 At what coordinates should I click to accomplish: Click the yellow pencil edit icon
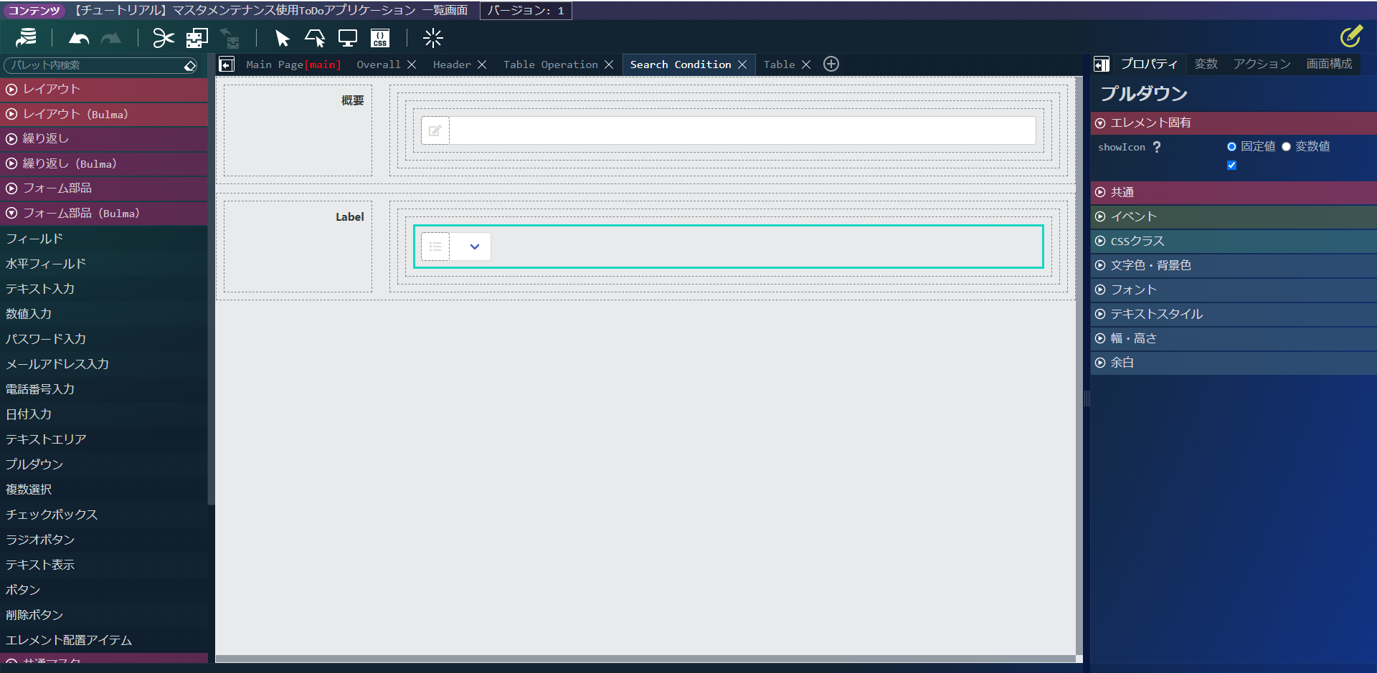coord(1351,36)
